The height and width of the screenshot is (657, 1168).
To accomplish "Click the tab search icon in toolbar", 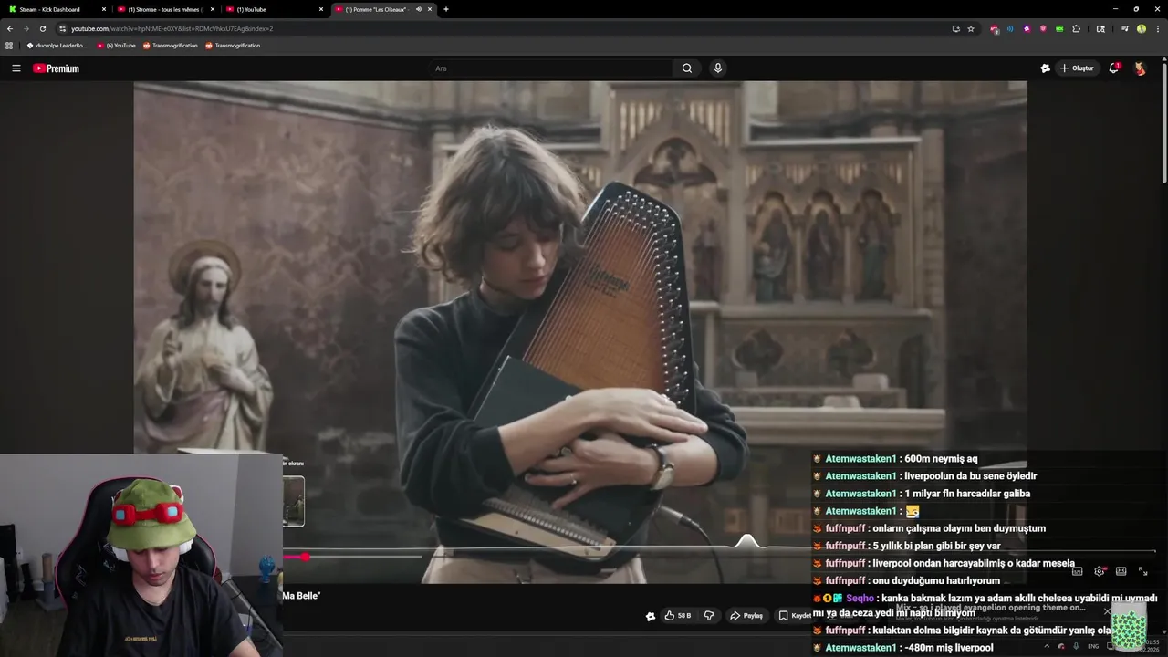I will 1100,28.
